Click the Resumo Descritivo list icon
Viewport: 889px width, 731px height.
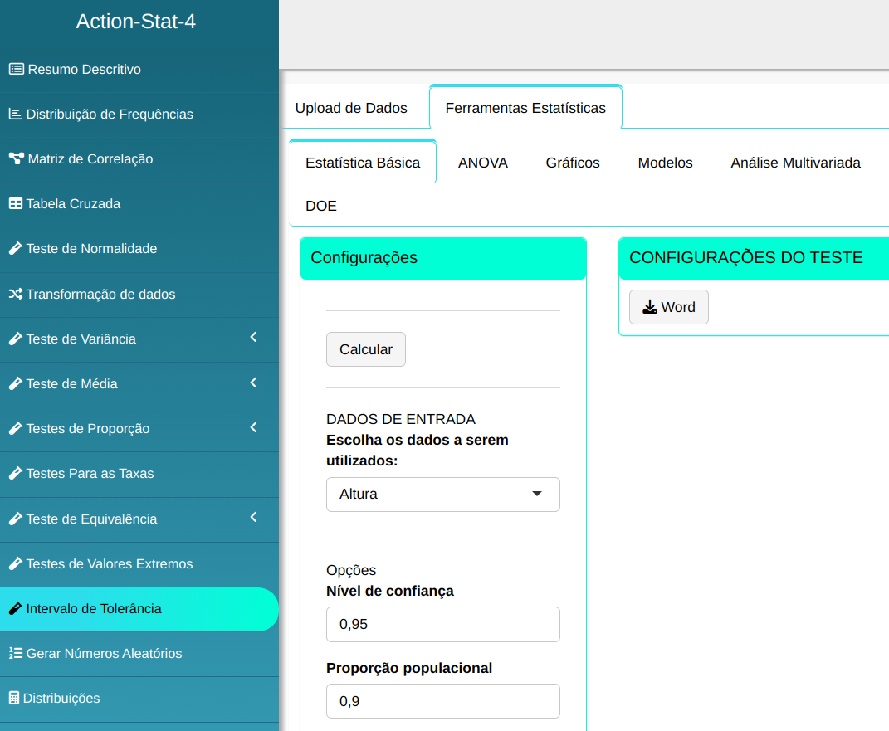[x=16, y=70]
